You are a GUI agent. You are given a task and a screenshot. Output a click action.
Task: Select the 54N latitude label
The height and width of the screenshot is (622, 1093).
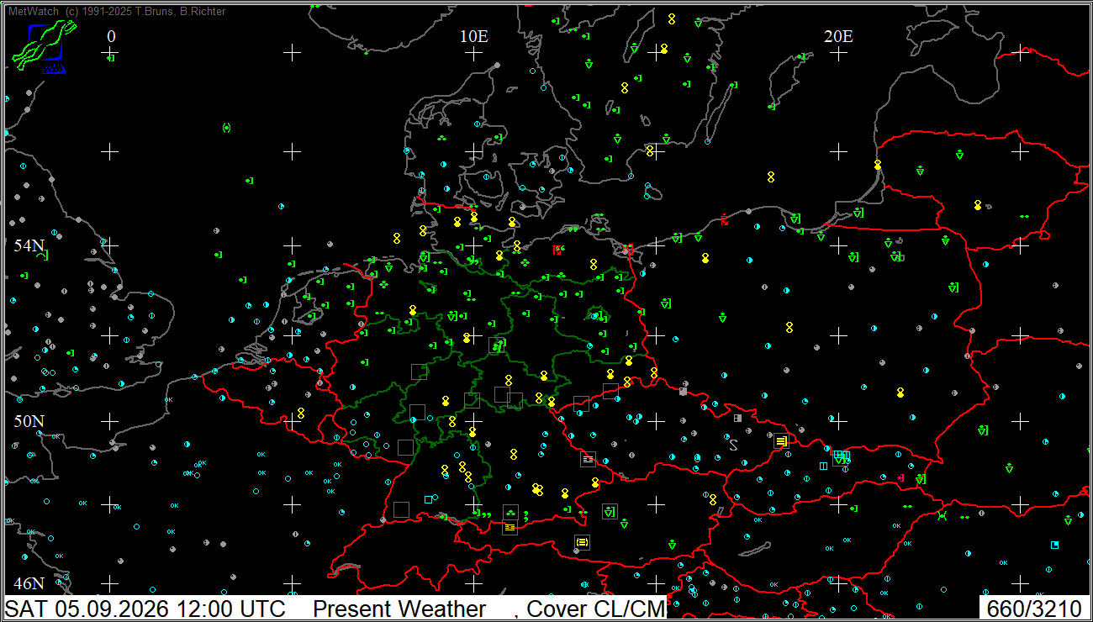29,245
